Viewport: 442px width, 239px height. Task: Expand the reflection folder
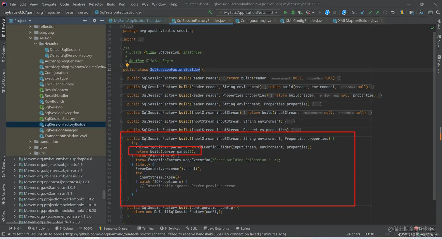[30, 27]
